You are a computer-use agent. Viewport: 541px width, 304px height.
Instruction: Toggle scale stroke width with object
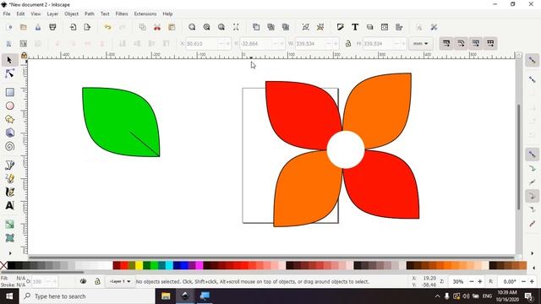click(x=446, y=44)
